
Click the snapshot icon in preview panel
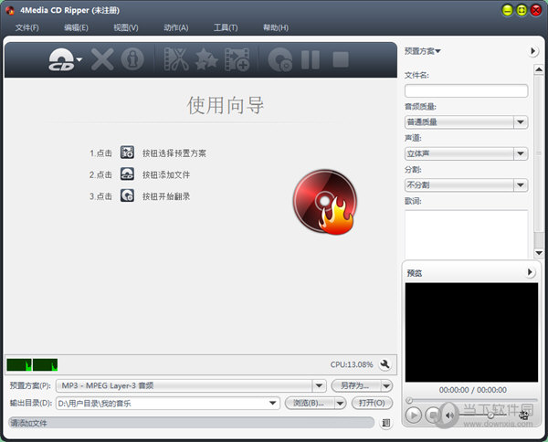point(523,416)
